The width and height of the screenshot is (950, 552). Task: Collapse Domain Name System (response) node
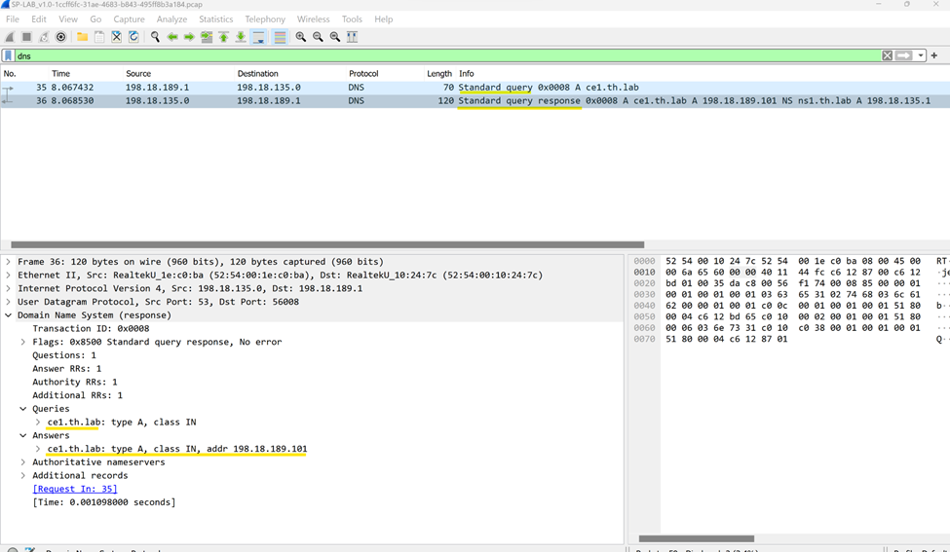tap(9, 315)
